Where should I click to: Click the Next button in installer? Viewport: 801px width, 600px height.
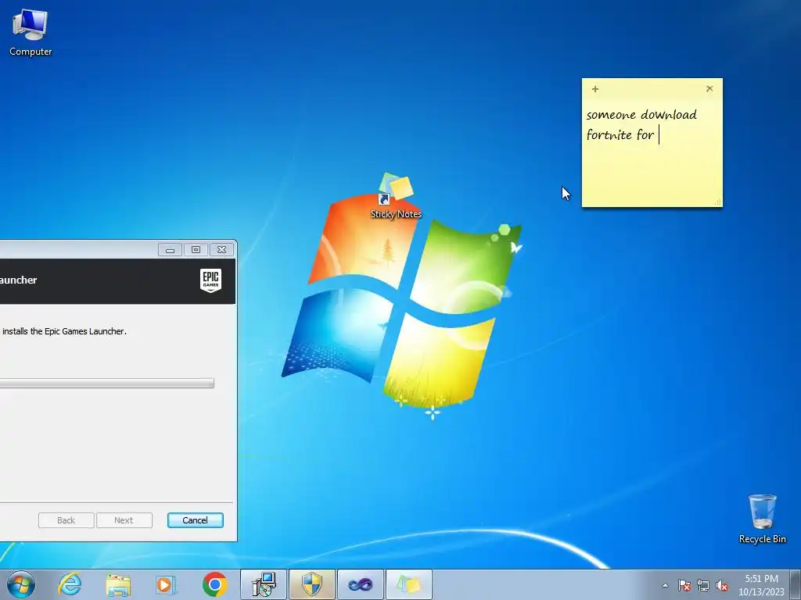point(124,520)
